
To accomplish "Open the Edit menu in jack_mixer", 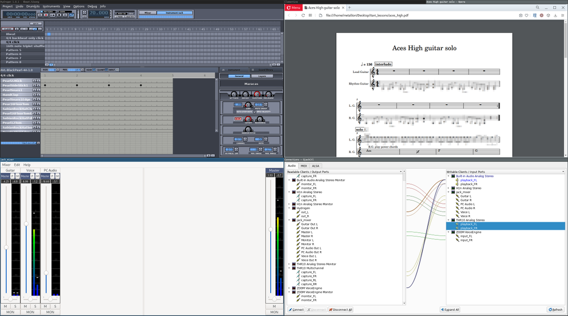I will [x=17, y=164].
